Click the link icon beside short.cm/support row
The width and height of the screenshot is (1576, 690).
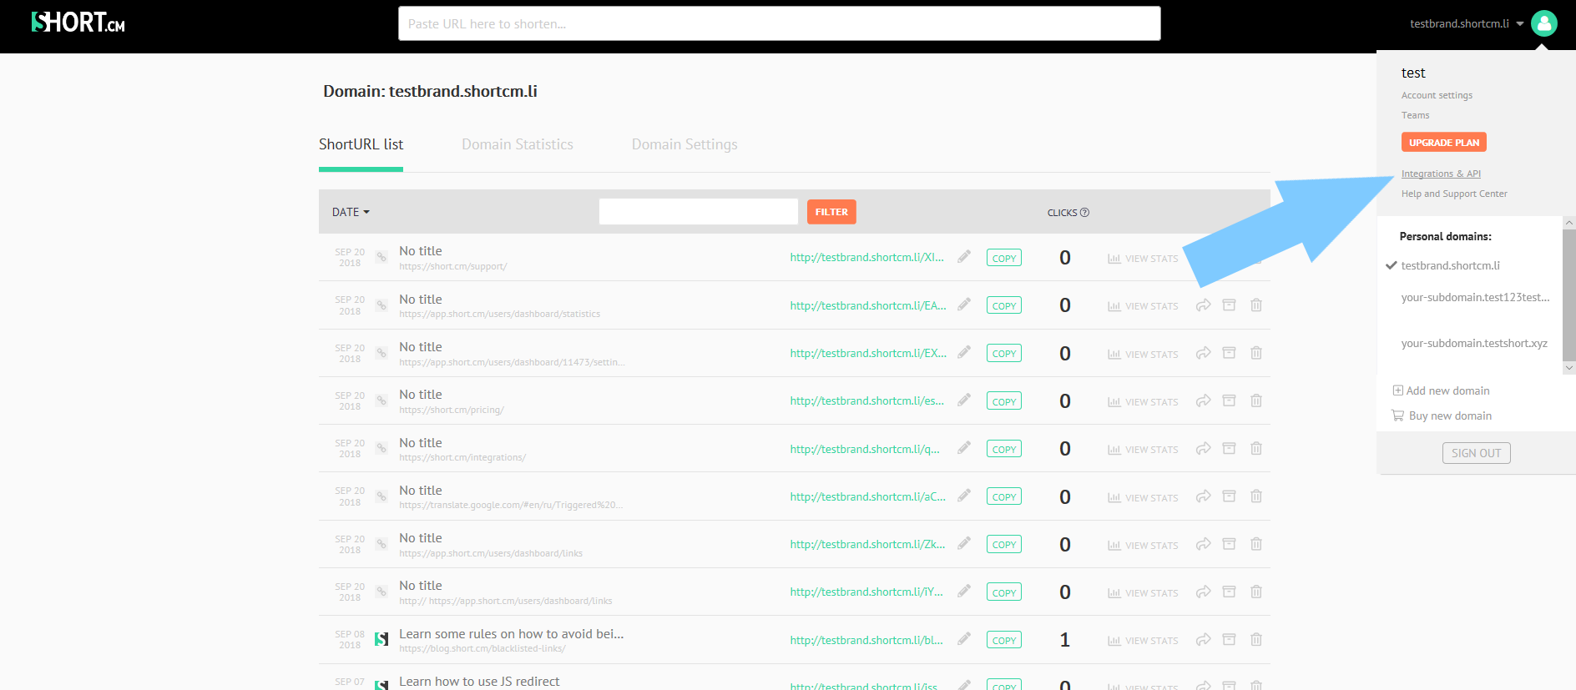[381, 257]
